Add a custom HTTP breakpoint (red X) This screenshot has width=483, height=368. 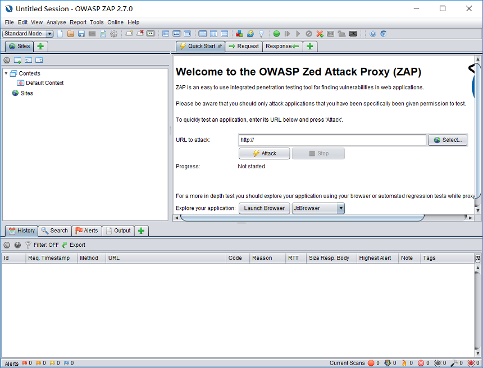point(320,34)
